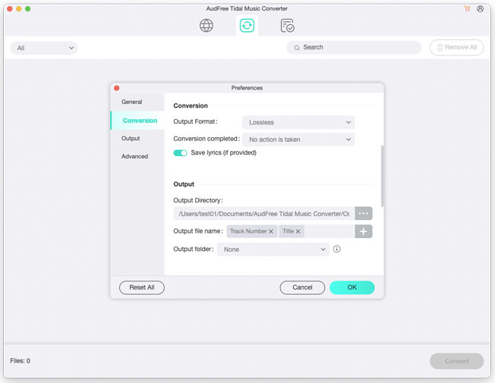Click the preferences vertical scrollbar
This screenshot has height=383, width=495.
click(x=383, y=176)
